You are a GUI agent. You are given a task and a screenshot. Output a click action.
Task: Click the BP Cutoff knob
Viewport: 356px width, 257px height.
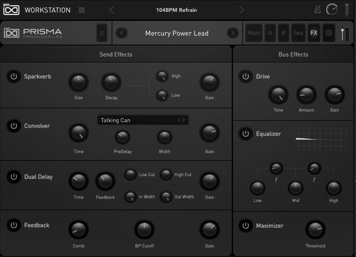[144, 229]
